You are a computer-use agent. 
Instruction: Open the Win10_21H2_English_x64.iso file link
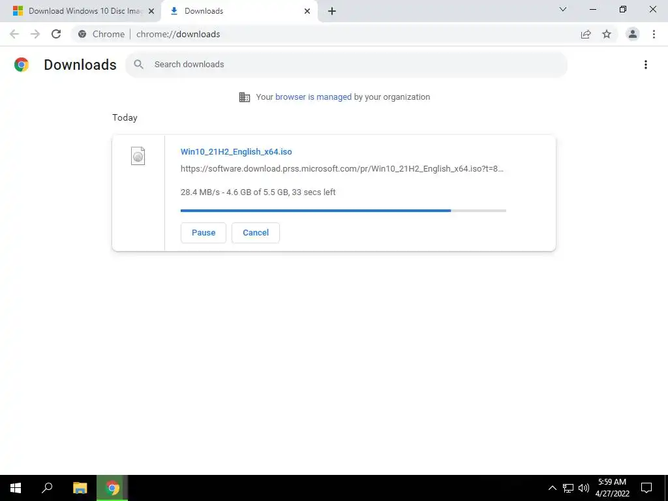pos(236,151)
